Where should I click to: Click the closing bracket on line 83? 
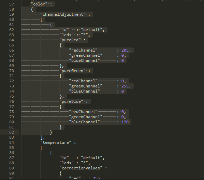click(42, 137)
